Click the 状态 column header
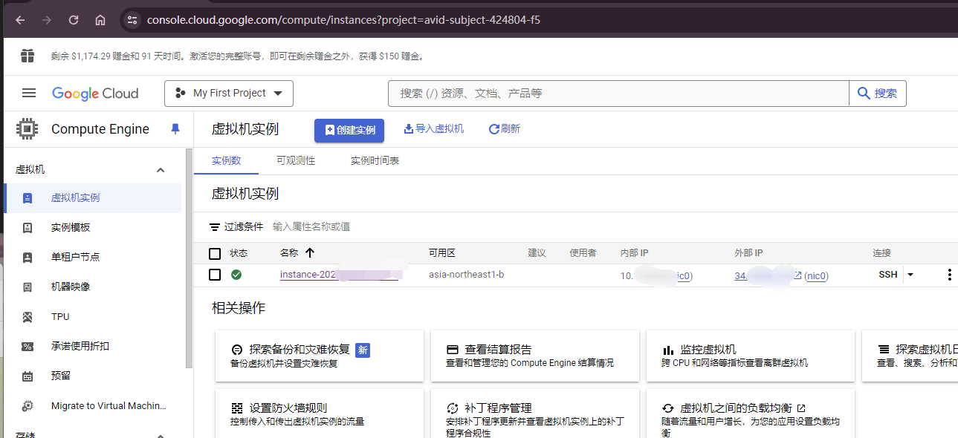The width and height of the screenshot is (958, 438). pos(239,253)
